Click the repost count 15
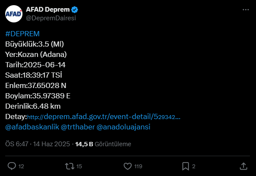 [x=79, y=167]
